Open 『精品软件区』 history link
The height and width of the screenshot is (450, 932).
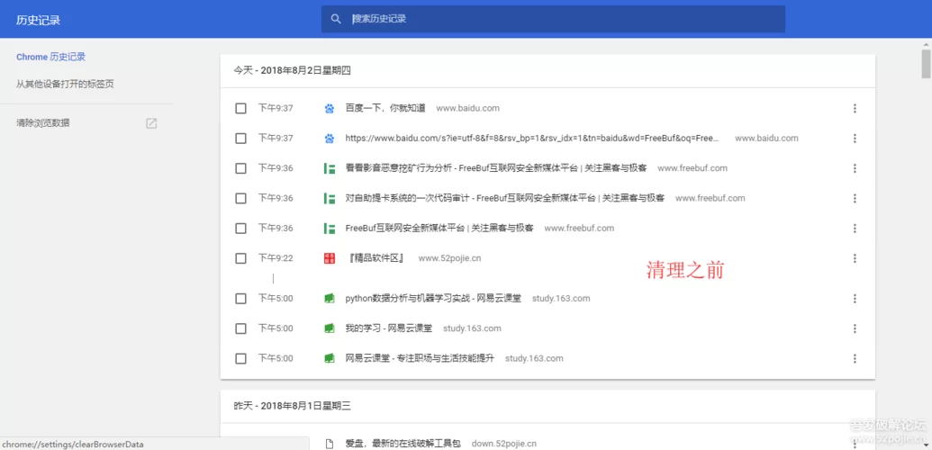tap(376, 258)
